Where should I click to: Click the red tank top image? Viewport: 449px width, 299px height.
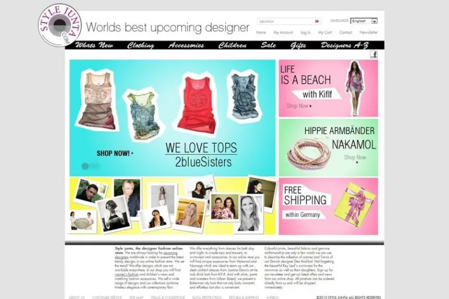click(x=197, y=104)
